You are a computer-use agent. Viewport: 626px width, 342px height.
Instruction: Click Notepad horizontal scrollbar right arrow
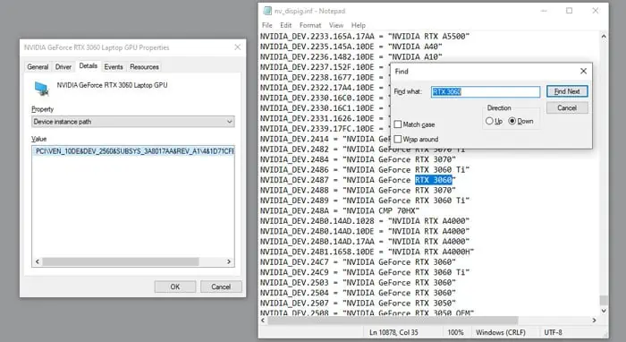[x=594, y=320]
